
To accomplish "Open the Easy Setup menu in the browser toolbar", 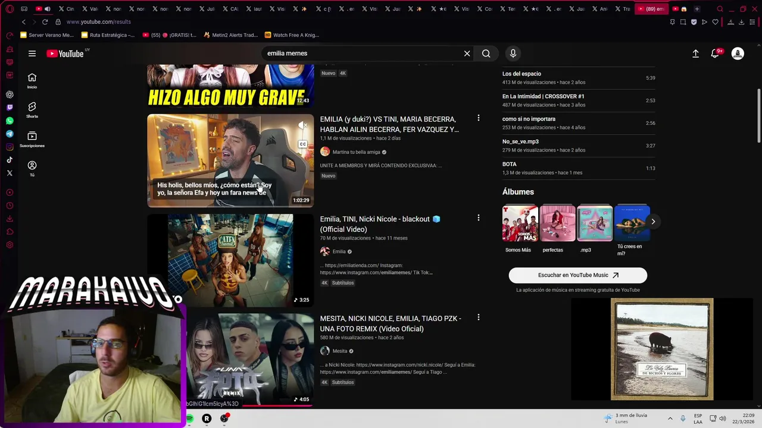I will pyautogui.click(x=752, y=22).
